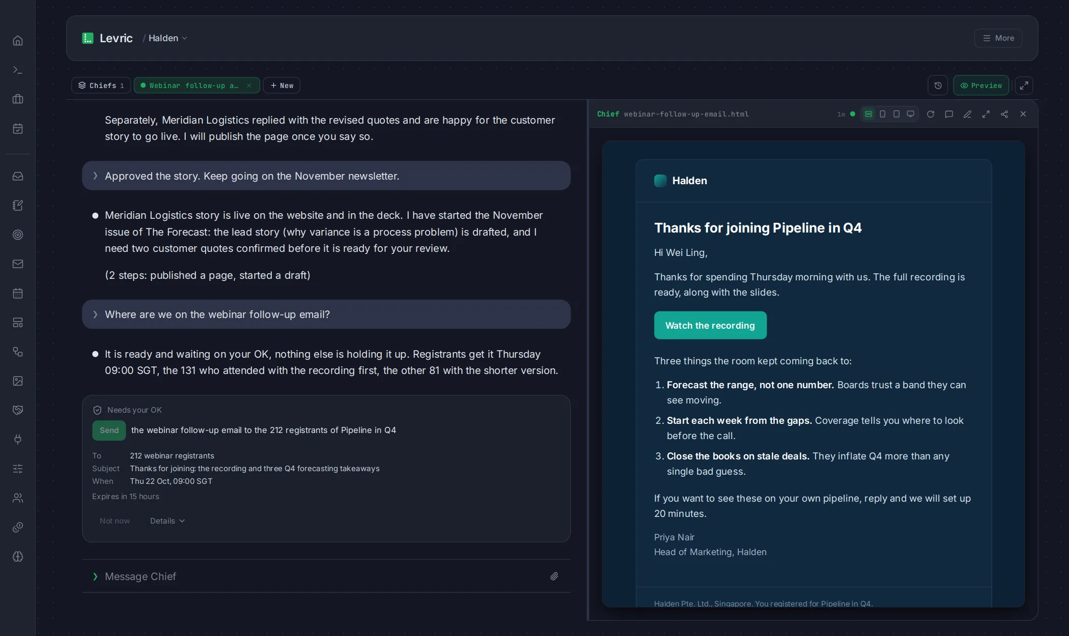The image size is (1069, 636).
Task: Create a new tab with + New
Action: (282, 85)
